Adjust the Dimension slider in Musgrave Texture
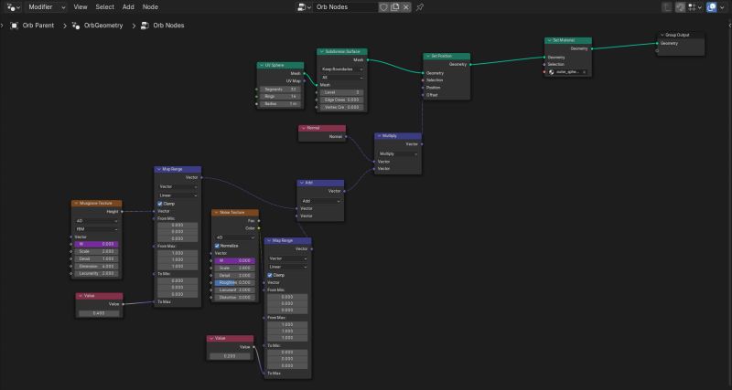The image size is (732, 390). [97, 266]
